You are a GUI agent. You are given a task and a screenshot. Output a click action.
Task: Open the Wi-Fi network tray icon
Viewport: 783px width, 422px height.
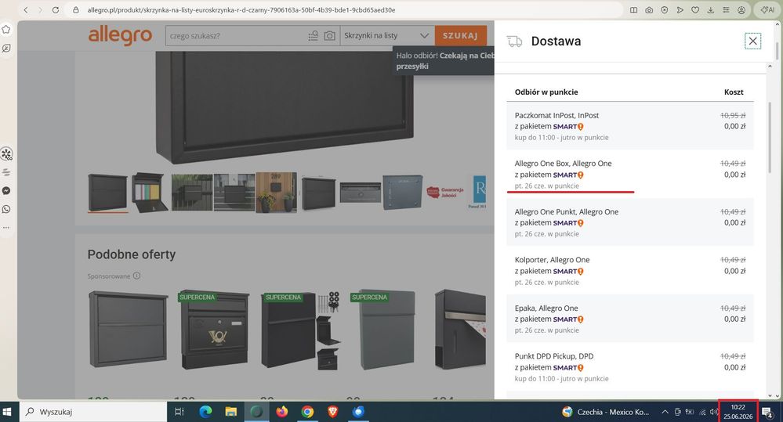point(702,412)
